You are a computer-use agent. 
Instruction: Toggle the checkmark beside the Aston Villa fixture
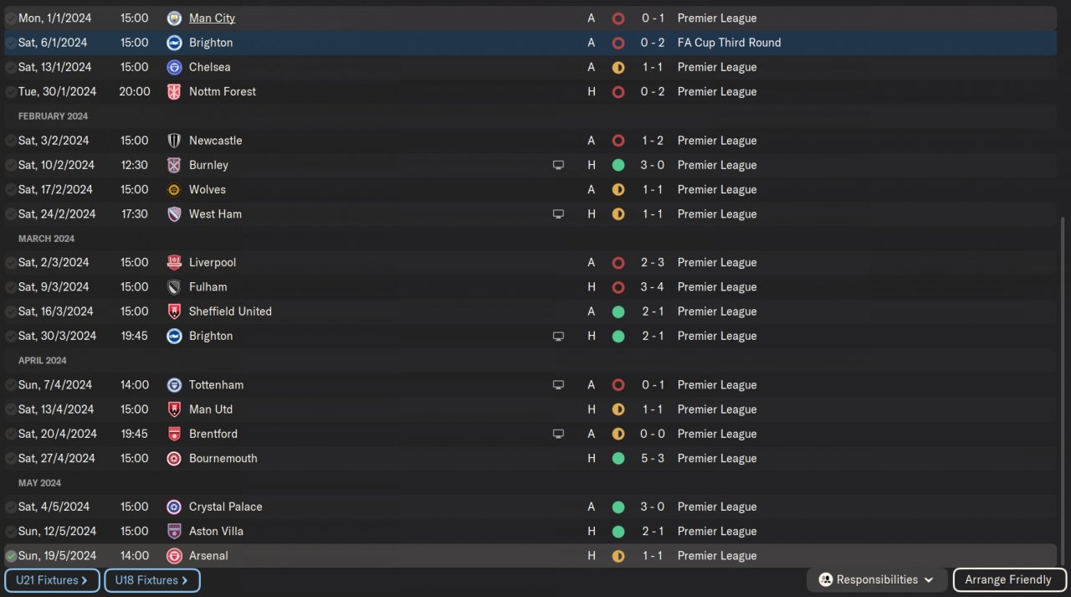[x=11, y=532]
